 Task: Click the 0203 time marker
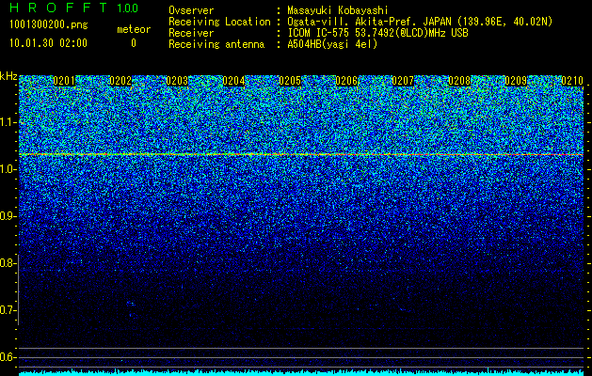click(177, 81)
